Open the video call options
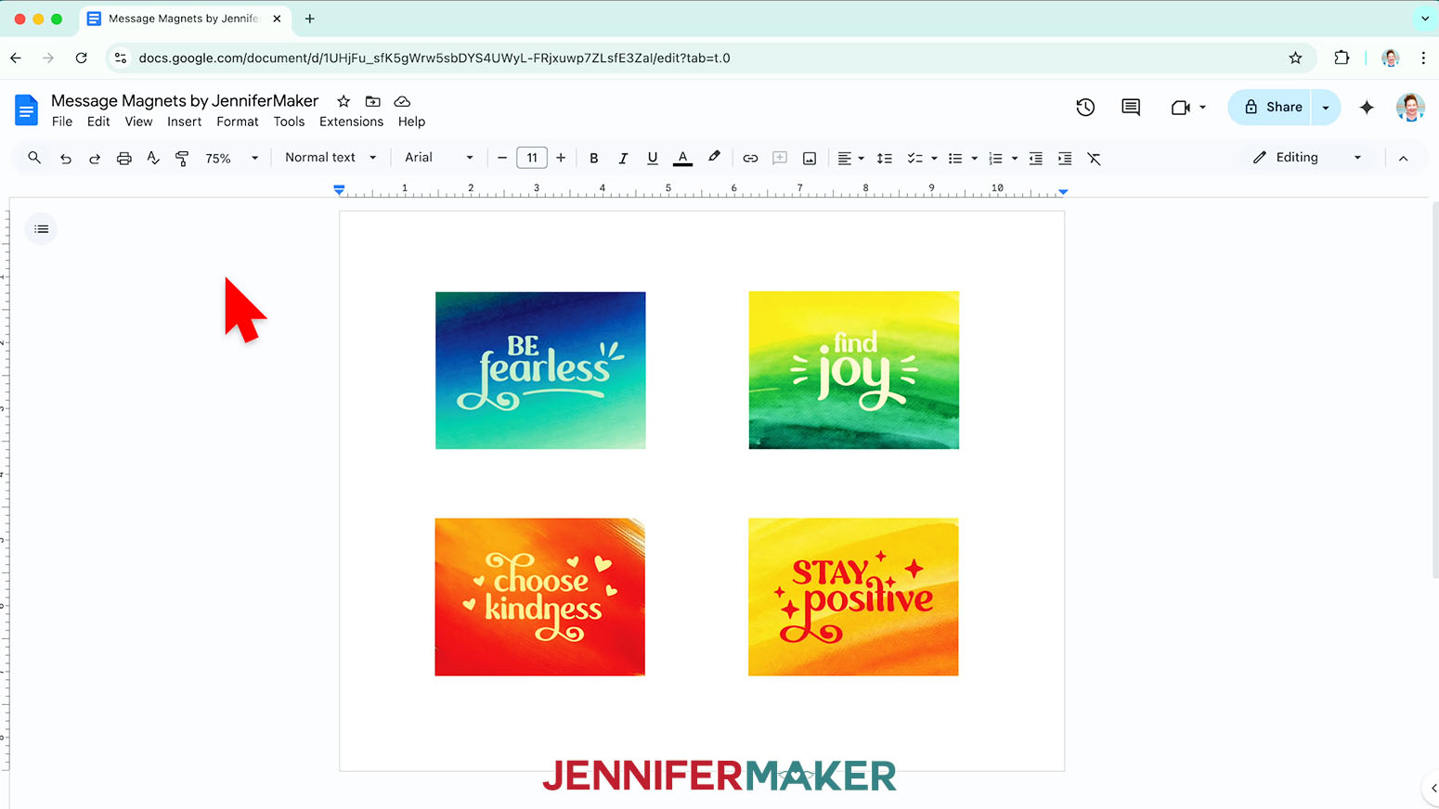 click(1188, 108)
